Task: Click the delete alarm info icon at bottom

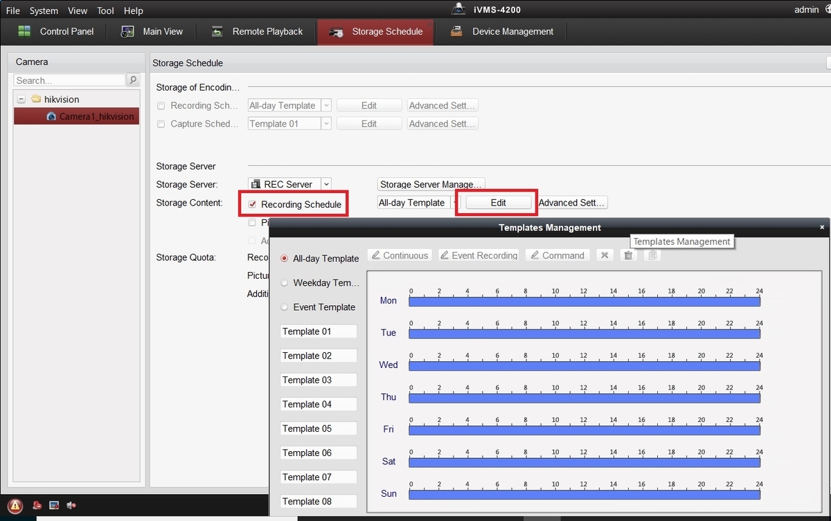Action: point(37,506)
